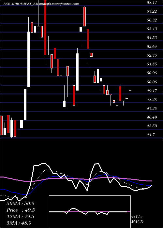
Task: Click the 58.11 price axis label
Action: point(152,3)
